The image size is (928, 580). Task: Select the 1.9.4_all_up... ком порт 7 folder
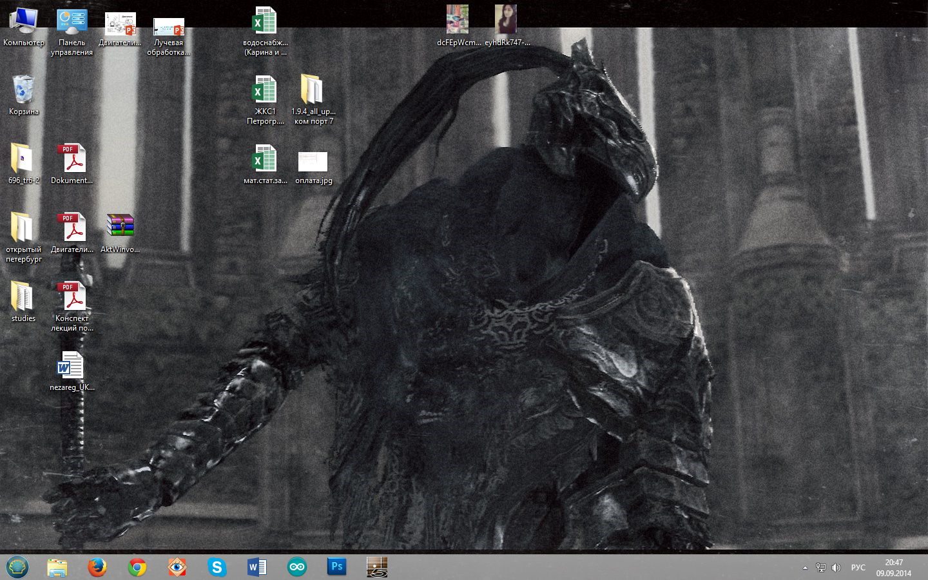pyautogui.click(x=313, y=101)
